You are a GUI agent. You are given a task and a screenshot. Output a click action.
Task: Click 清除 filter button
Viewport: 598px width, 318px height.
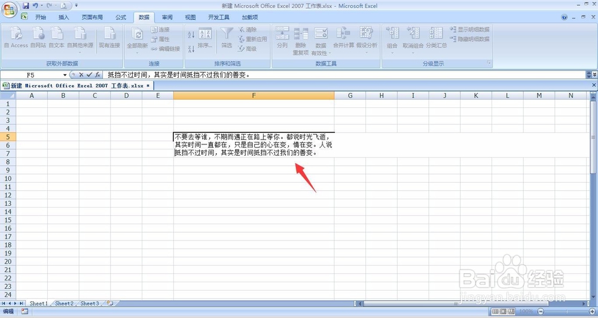point(248,29)
